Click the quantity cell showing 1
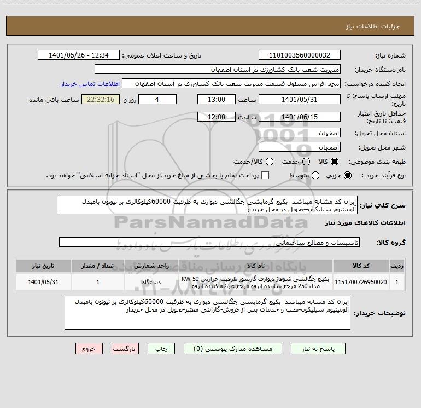 pyautogui.click(x=98, y=282)
